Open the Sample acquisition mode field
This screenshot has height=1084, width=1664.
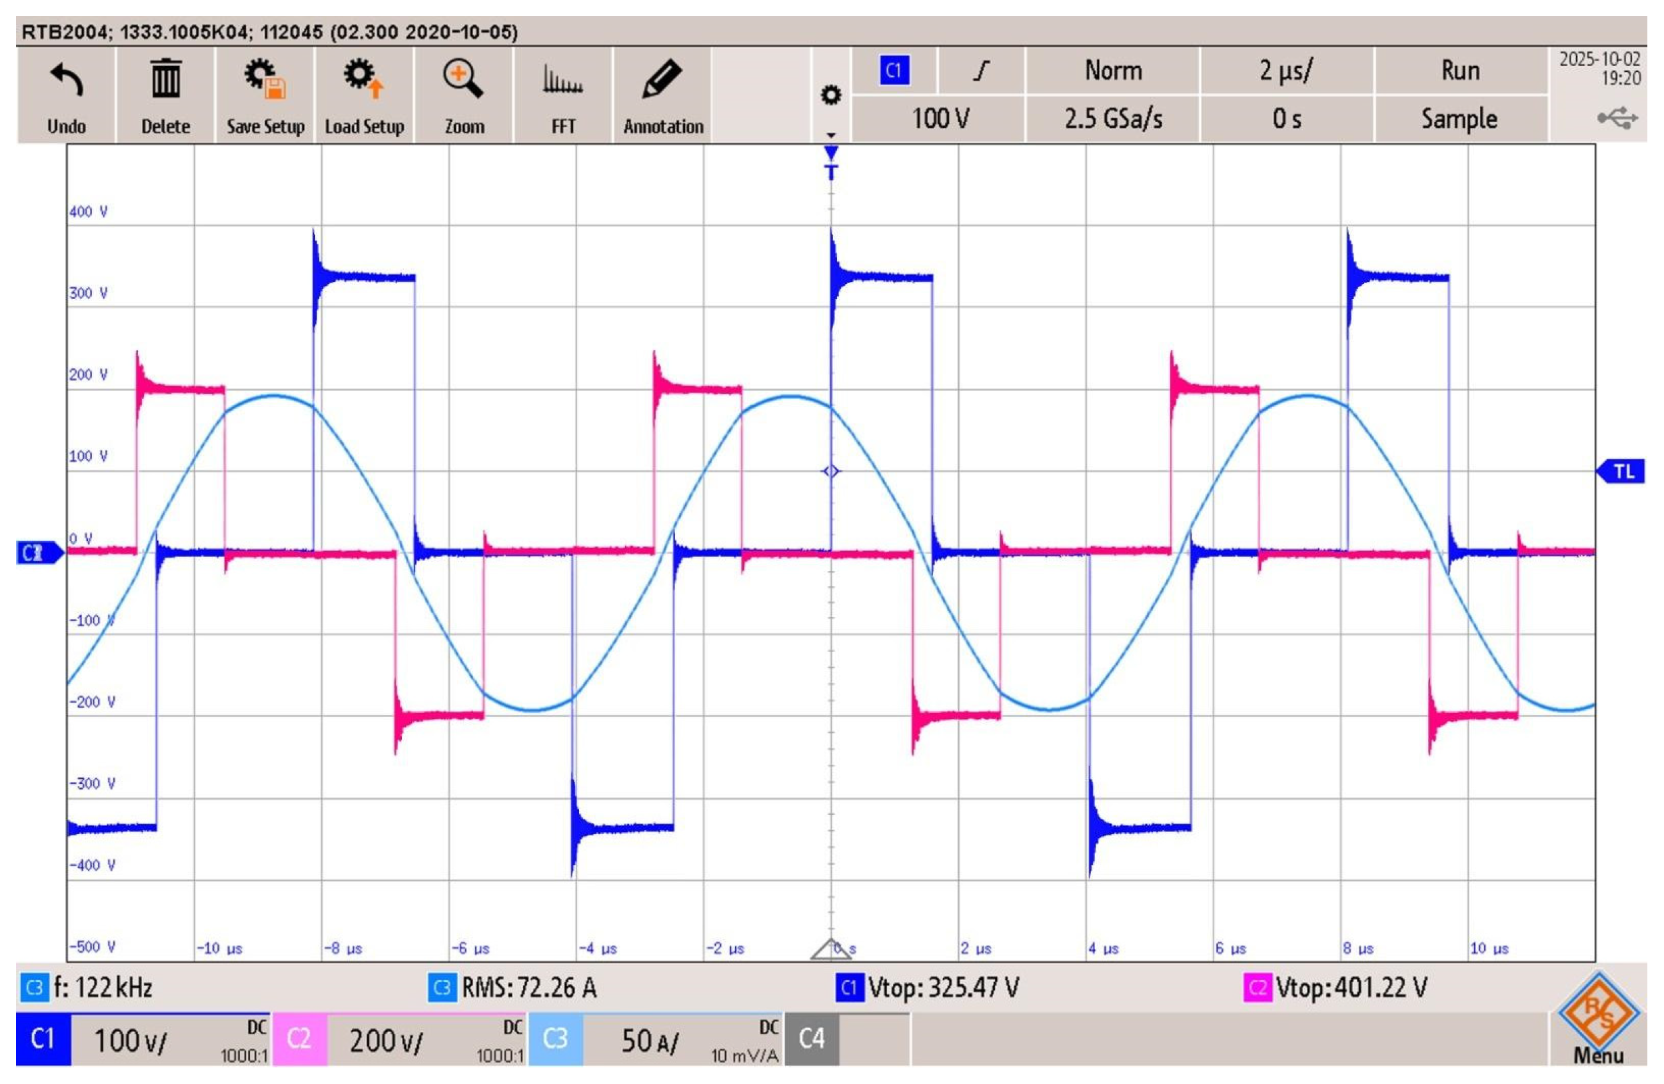point(1460,119)
